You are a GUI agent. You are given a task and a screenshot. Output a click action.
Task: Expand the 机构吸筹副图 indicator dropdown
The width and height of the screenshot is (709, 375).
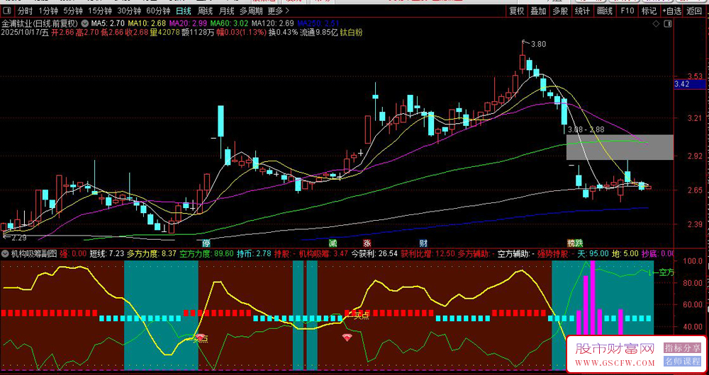(6, 253)
